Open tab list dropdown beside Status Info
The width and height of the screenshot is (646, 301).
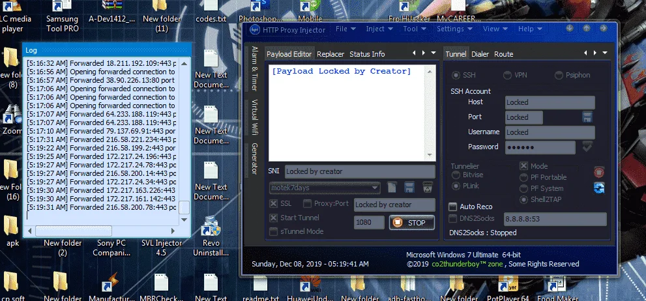click(433, 53)
